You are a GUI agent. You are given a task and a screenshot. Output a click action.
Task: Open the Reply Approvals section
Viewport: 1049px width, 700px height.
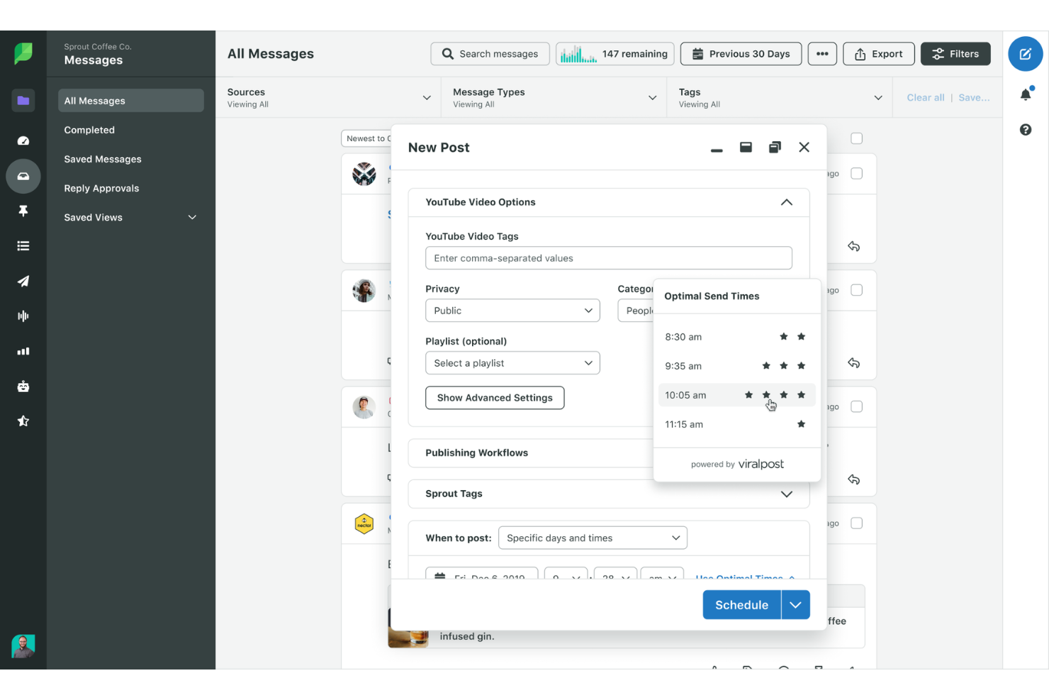(x=101, y=188)
